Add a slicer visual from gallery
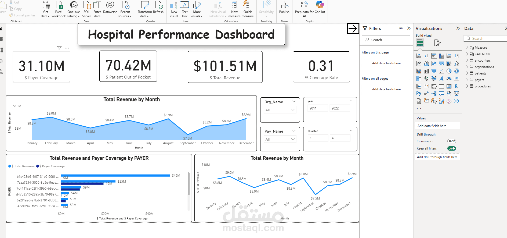 pos(434,86)
